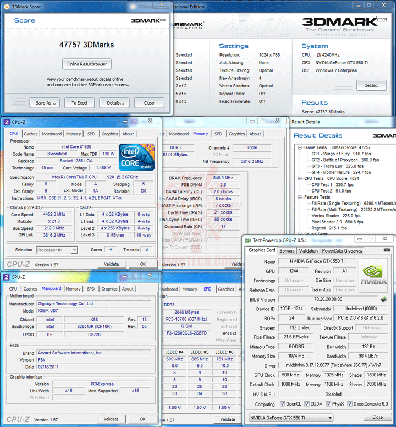
Task: Select the Sensors tab in GPU-Z
Action: 287,251
